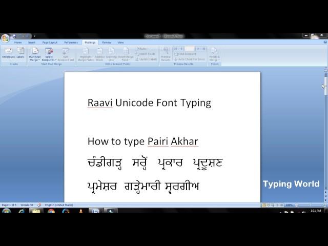Viewport: 328px width, 246px height.
Task: Click the word 'ਚੰਡੀਗੜ੍ਹ' in the document
Action: [105, 163]
